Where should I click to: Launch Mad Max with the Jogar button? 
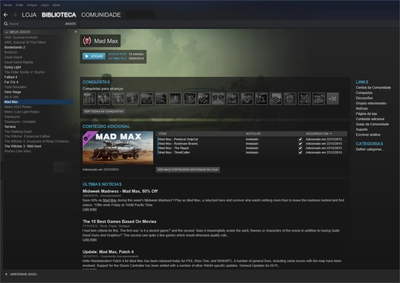coord(94,56)
